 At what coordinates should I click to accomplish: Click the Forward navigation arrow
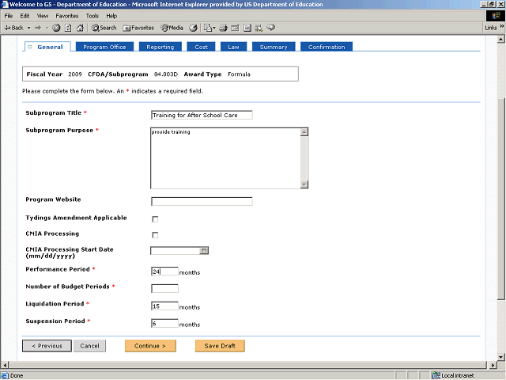pos(39,28)
